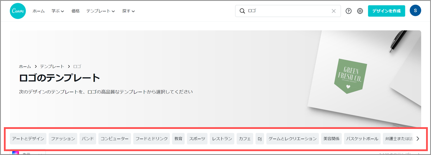Select the 美容関係 category chip
This screenshot has width=431, height=155.
(332, 139)
